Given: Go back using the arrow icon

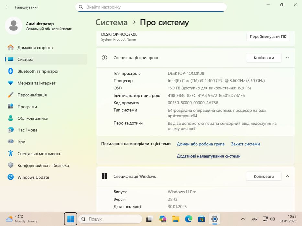Looking at the screenshot, I should [7, 7].
